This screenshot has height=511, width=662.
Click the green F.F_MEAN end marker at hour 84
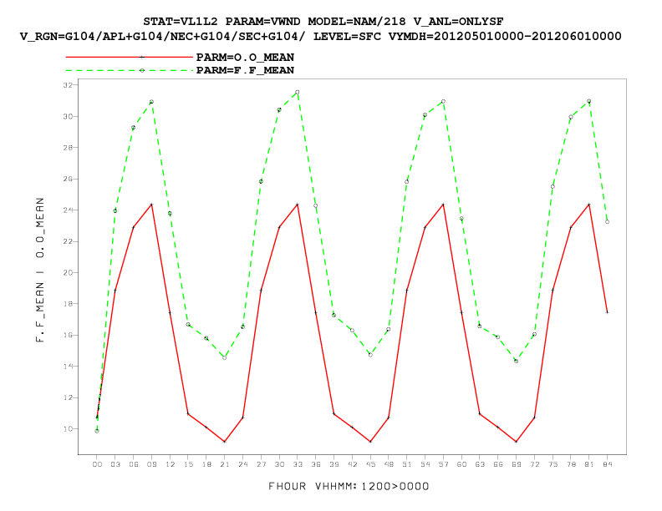tap(607, 222)
